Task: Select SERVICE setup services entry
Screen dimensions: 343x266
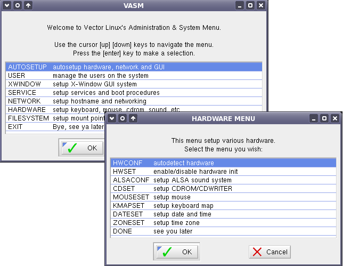Action: tap(134, 93)
